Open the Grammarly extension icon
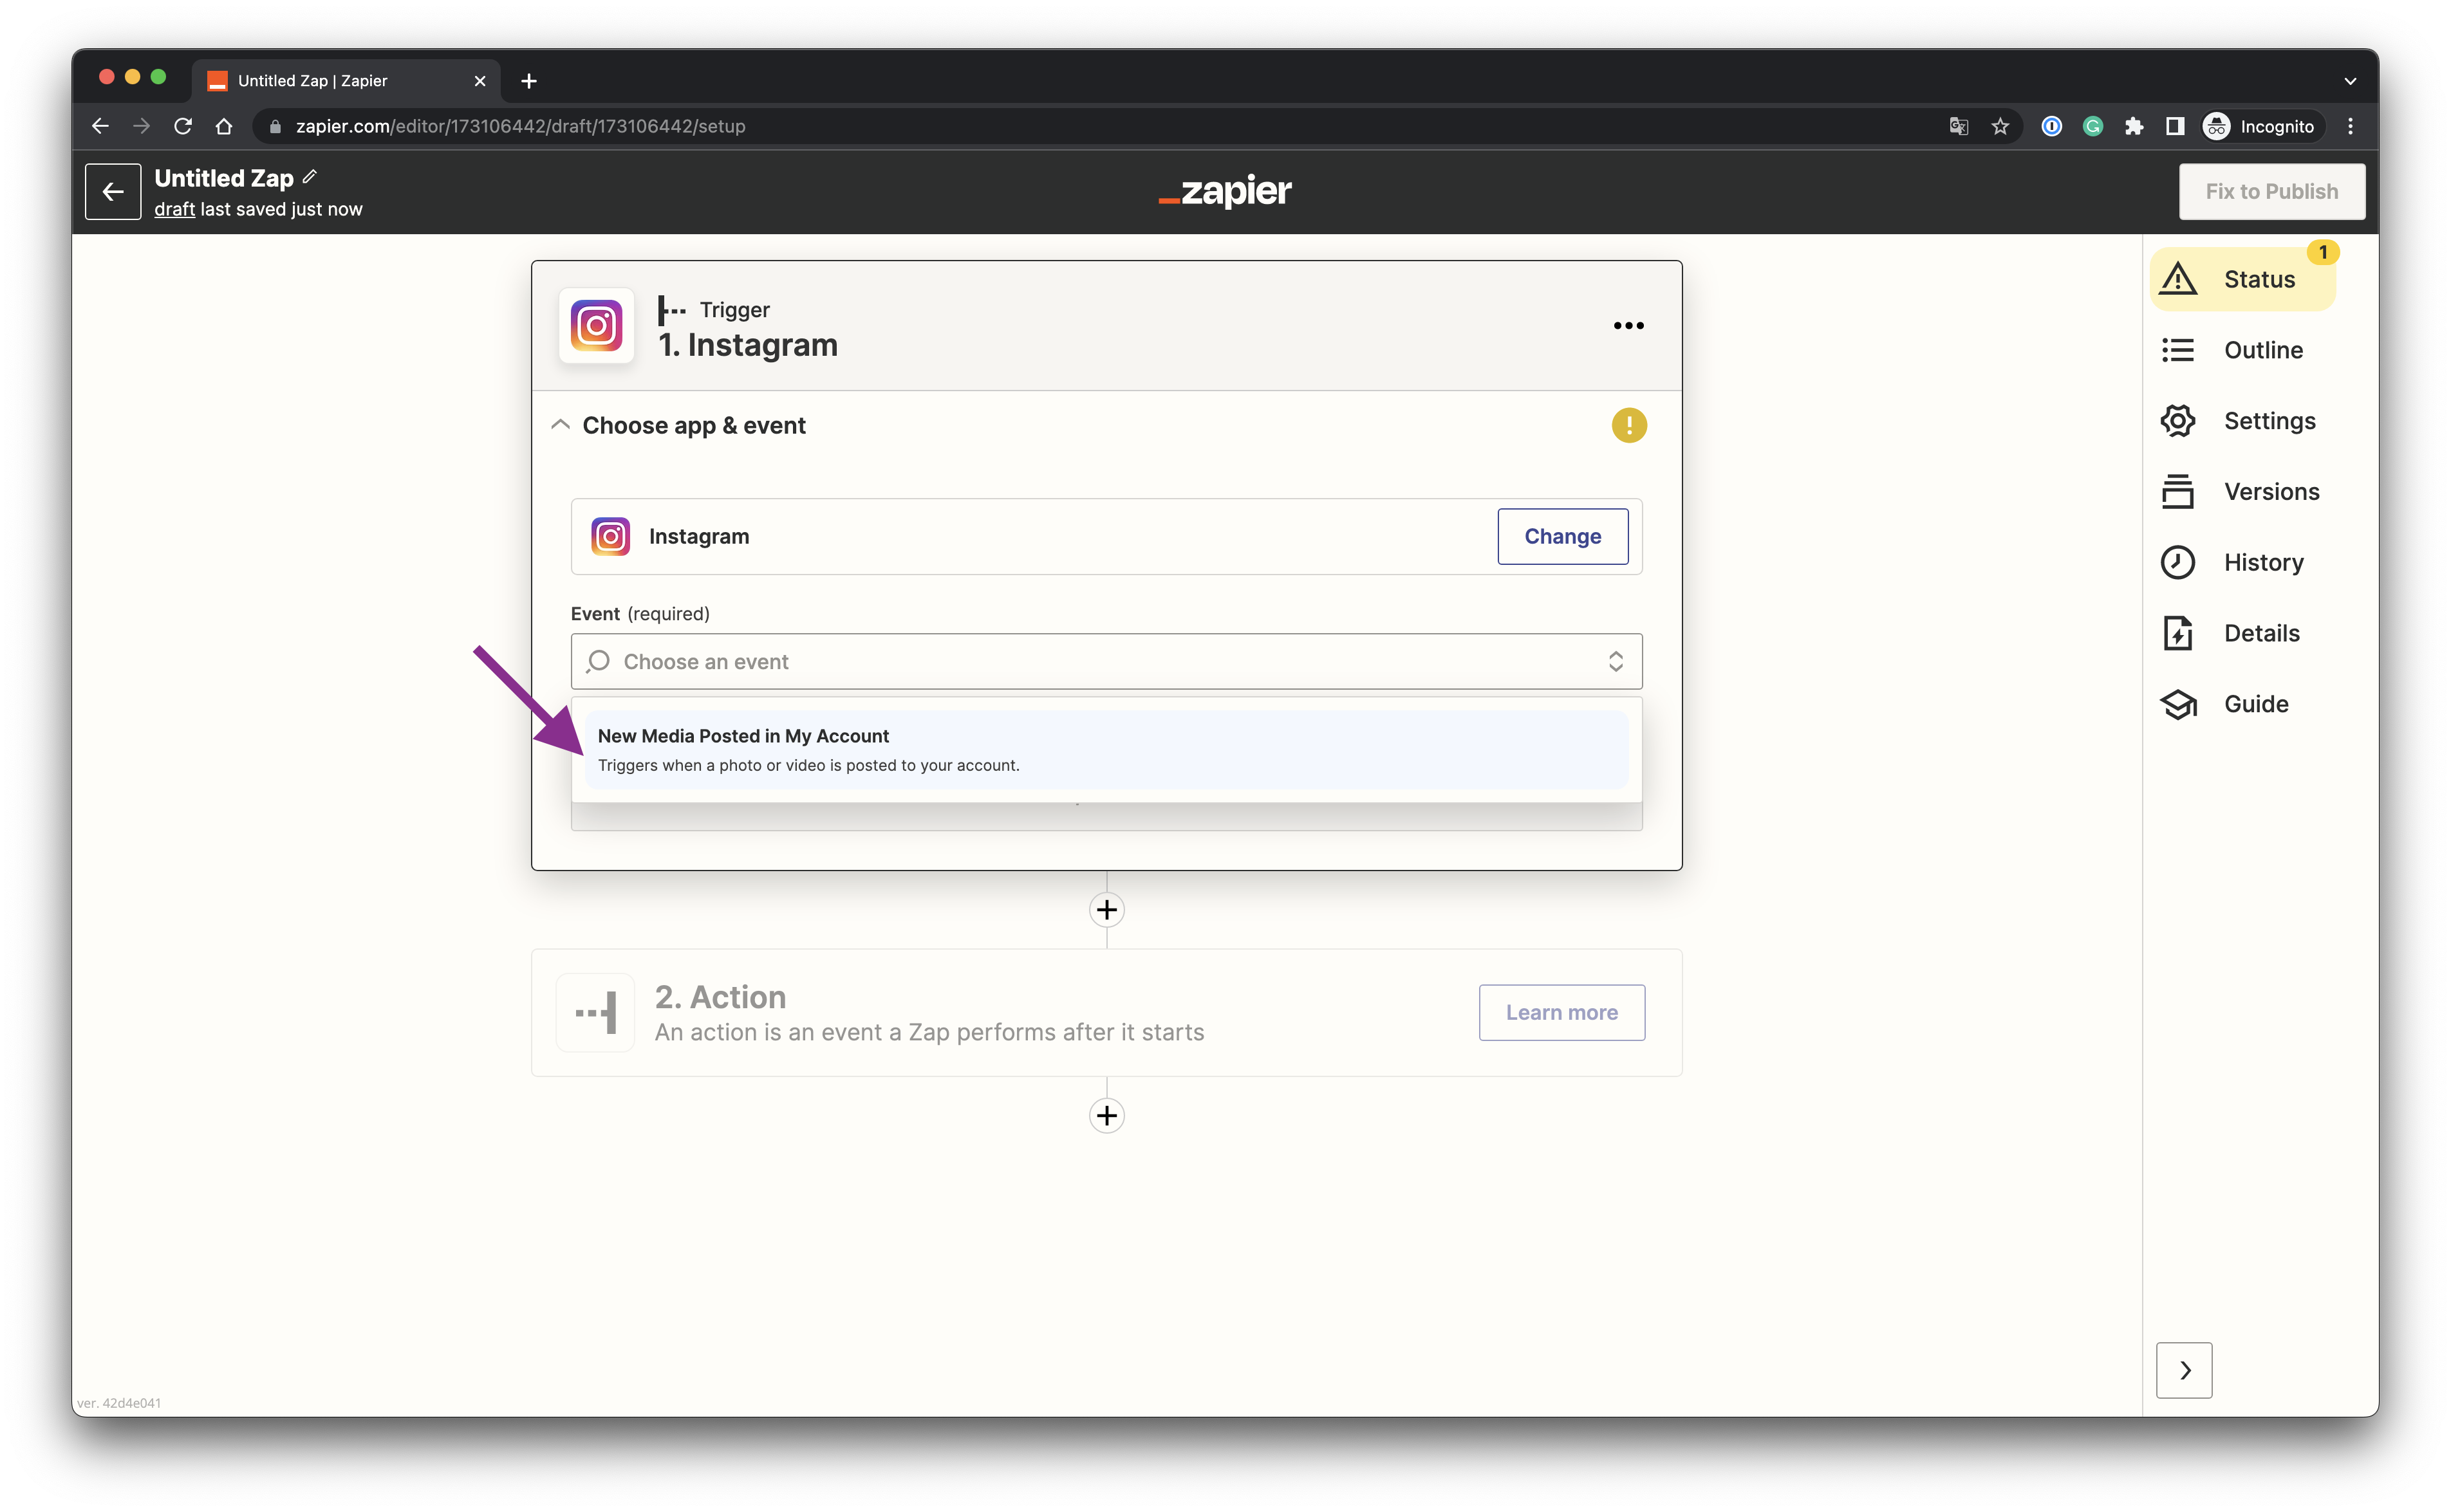Image resolution: width=2451 pixels, height=1512 pixels. pos(2093,126)
